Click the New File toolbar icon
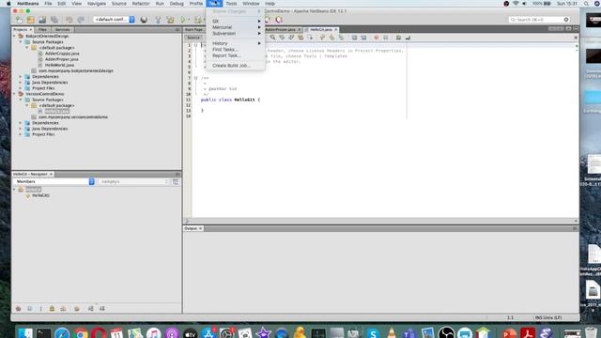 click(x=19, y=20)
